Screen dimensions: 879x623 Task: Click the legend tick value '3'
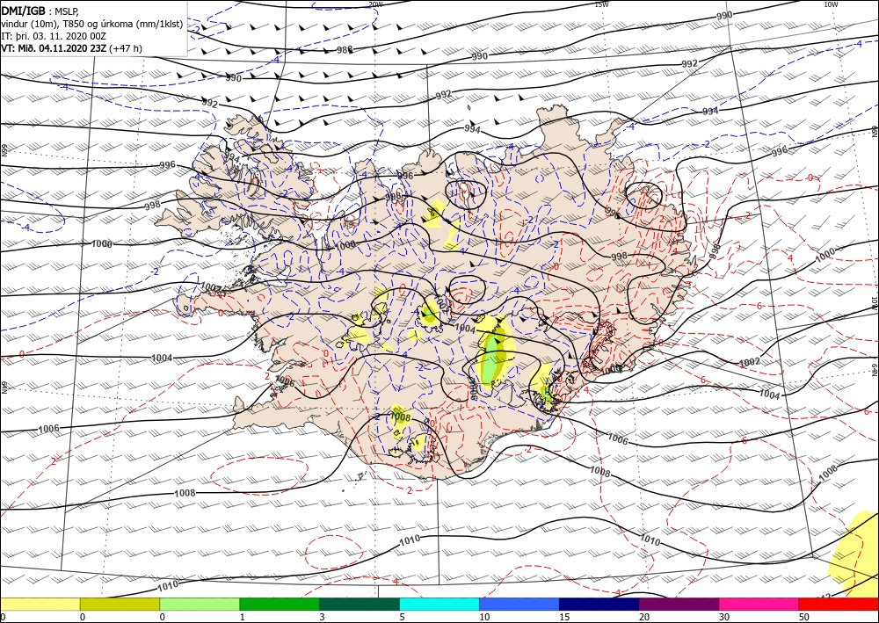pos(323,617)
